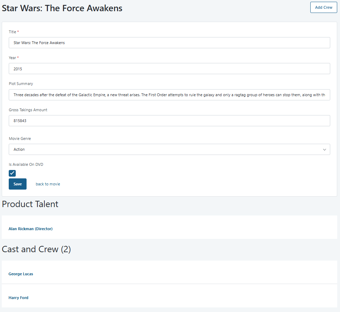Click the Add Crew button
Screen dimensions: 340x312
tap(324, 7)
